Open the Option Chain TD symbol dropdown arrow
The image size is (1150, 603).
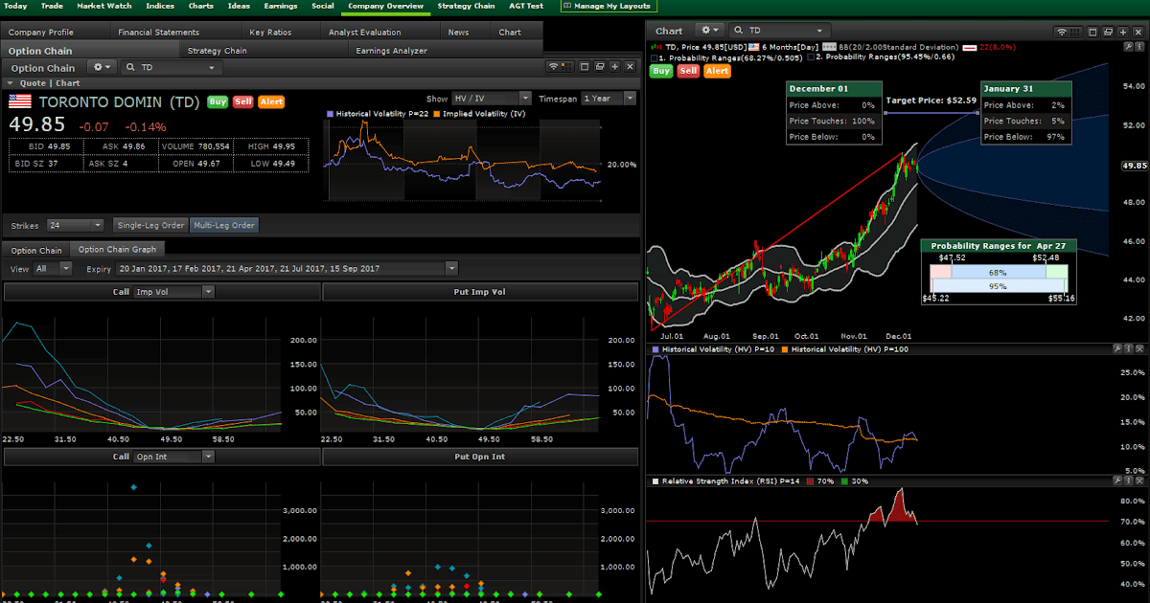coord(212,68)
